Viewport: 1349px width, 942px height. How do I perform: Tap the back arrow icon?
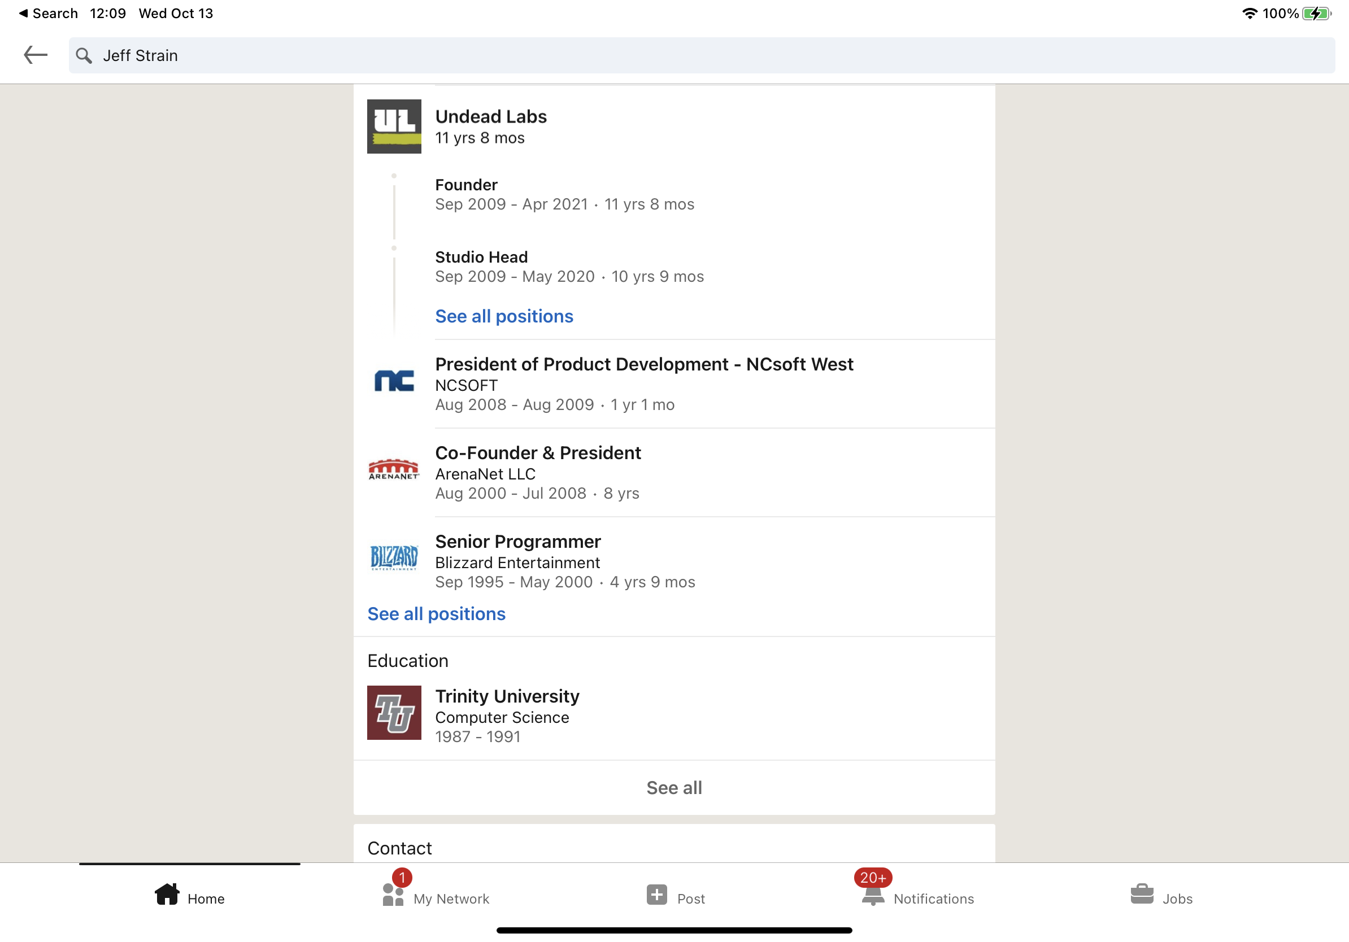coord(35,55)
